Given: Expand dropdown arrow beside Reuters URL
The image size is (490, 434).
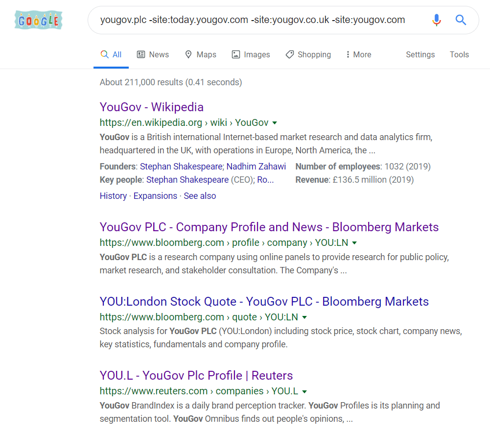Looking at the screenshot, I should pos(304,391).
